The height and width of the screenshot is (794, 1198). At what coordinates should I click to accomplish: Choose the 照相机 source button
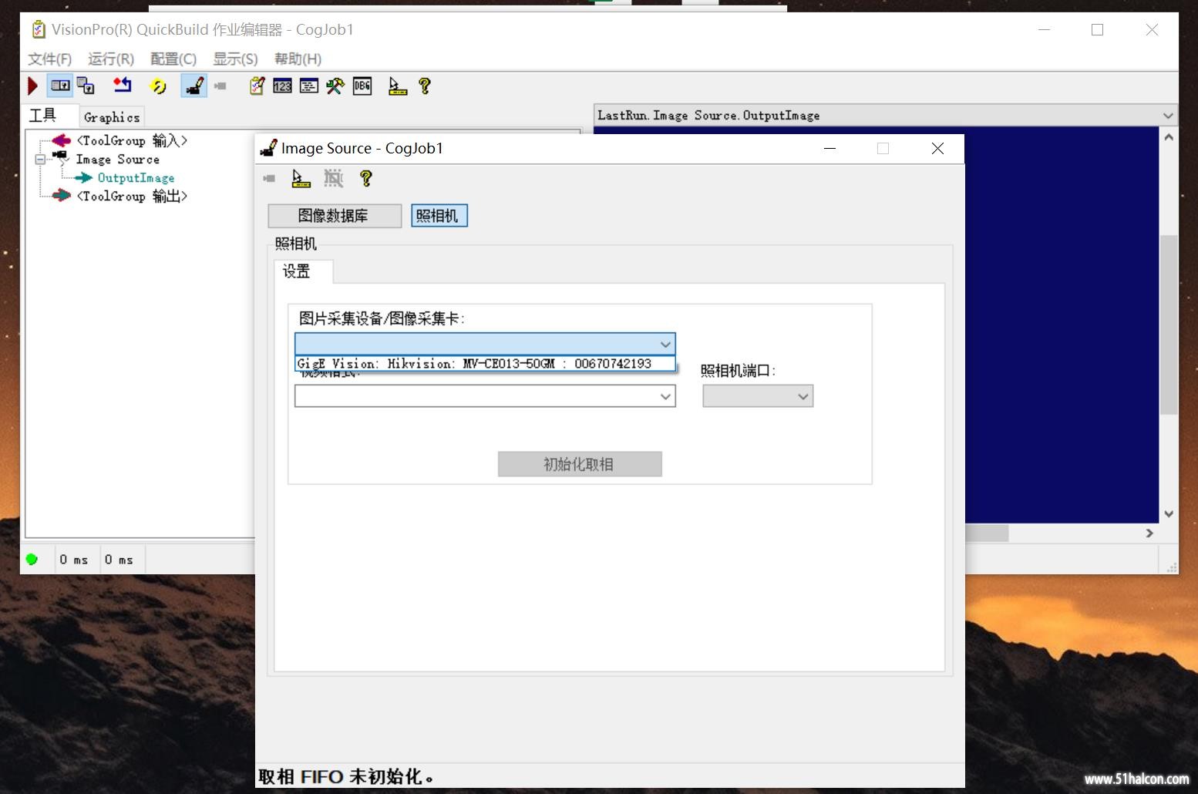(x=439, y=216)
